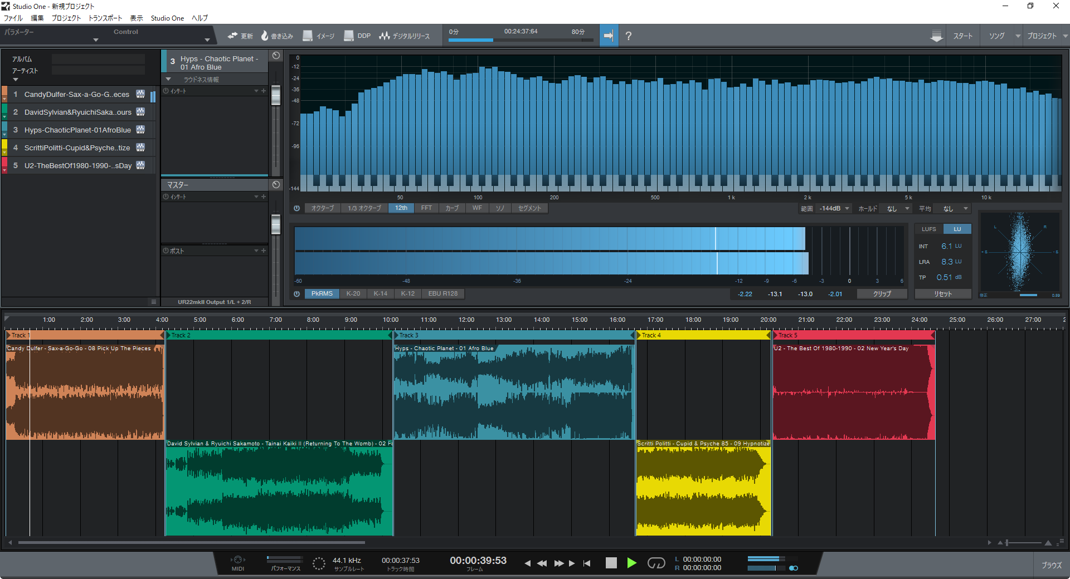
Task: Open the 範囲 -144dB dropdown
Action: pyautogui.click(x=834, y=208)
